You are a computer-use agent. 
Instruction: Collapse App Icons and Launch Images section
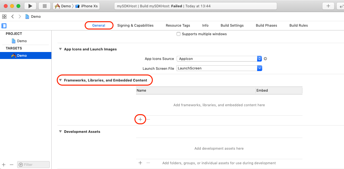[x=60, y=49]
